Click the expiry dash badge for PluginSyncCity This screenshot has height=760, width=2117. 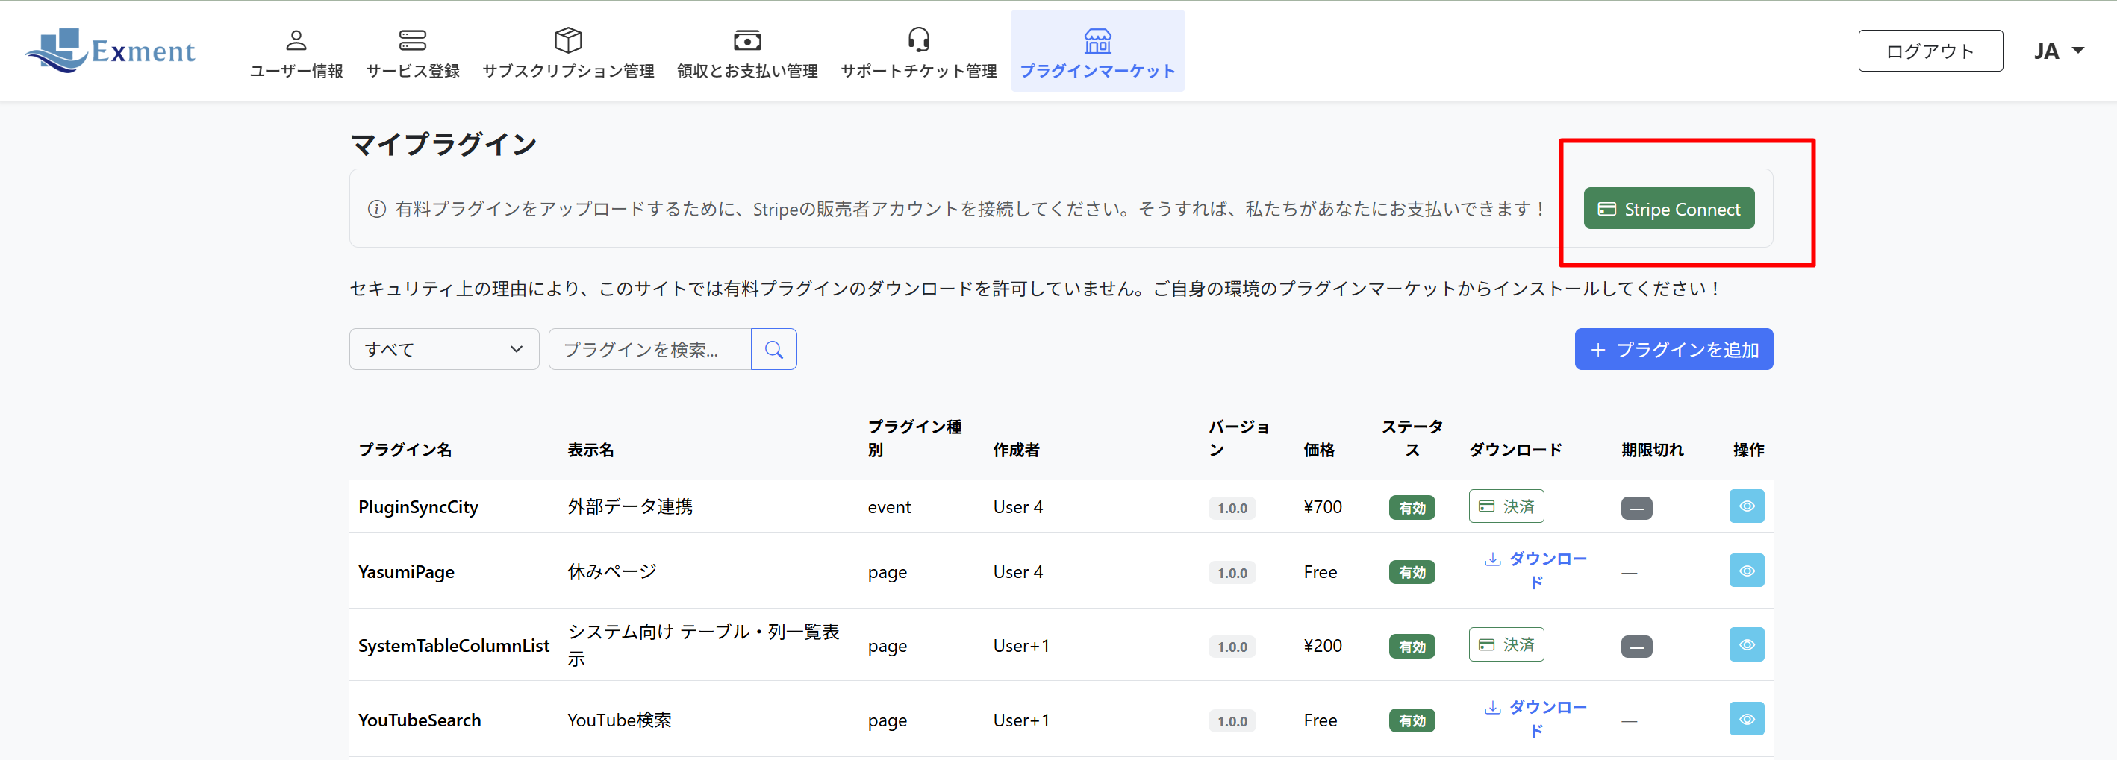pos(1636,508)
